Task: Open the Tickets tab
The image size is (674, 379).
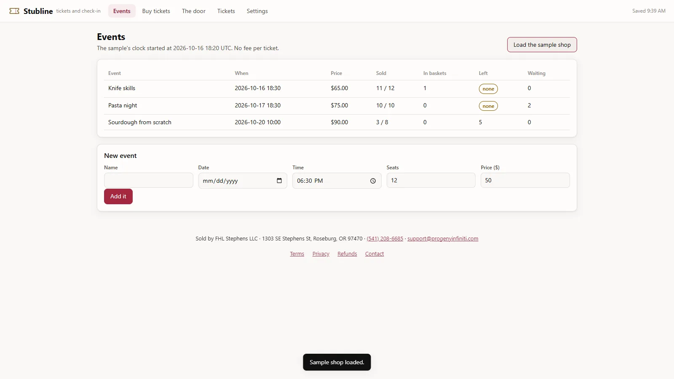Action: (226, 11)
